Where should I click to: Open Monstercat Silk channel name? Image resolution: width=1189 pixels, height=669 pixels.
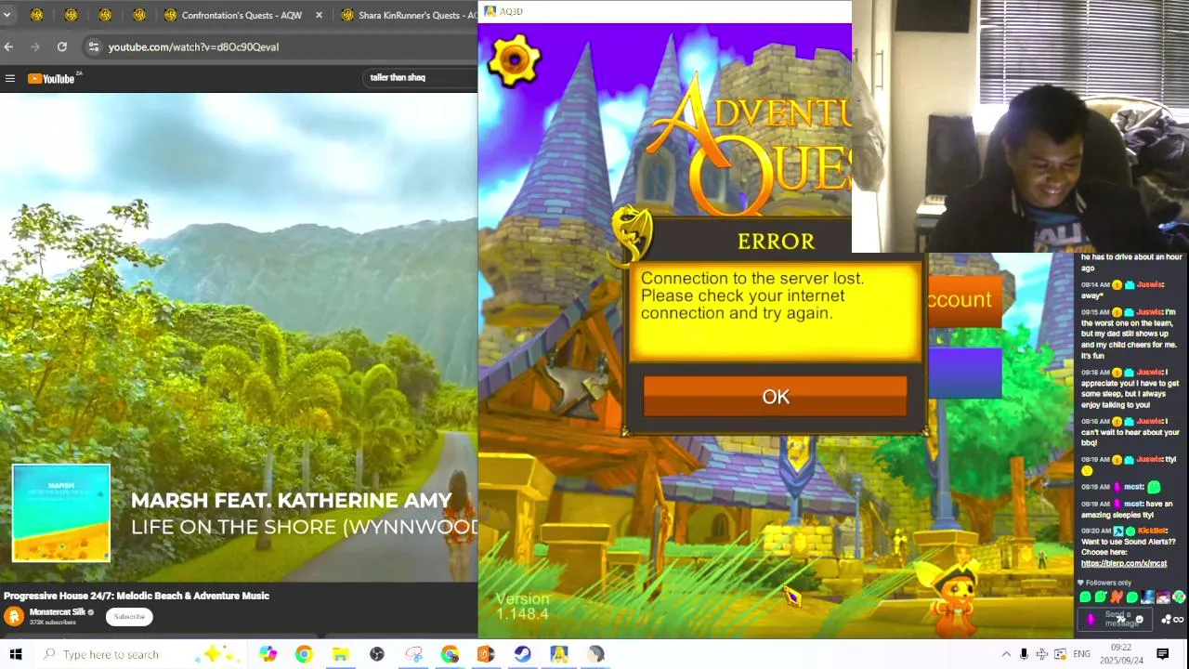[x=58, y=612]
